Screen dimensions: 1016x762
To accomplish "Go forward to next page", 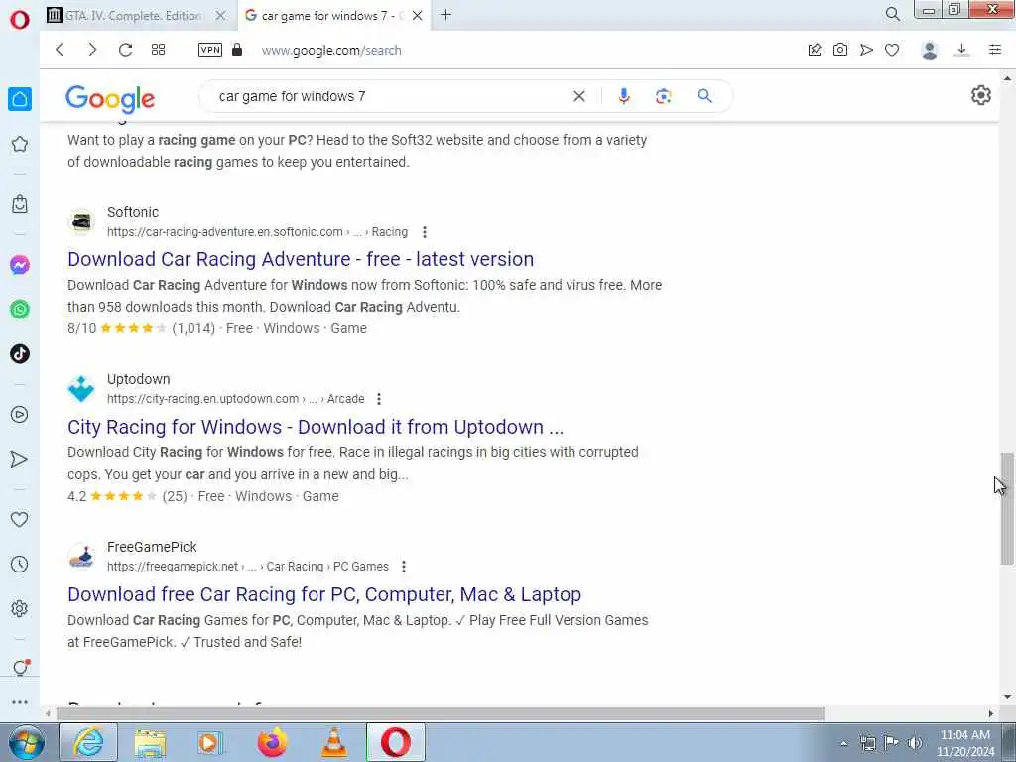I will (92, 50).
